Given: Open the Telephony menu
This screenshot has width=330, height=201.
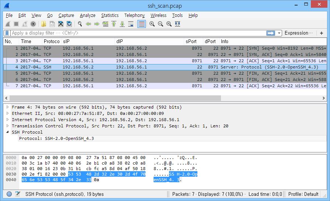Looking at the screenshot, I should 134,15.
